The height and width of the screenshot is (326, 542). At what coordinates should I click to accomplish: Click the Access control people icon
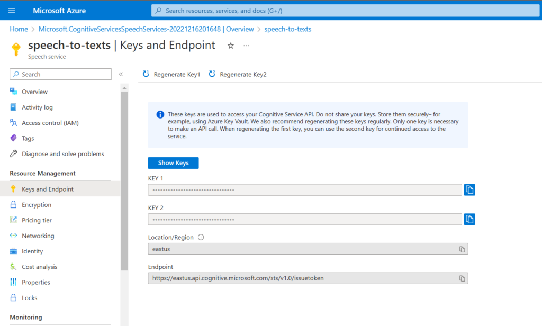tap(13, 122)
